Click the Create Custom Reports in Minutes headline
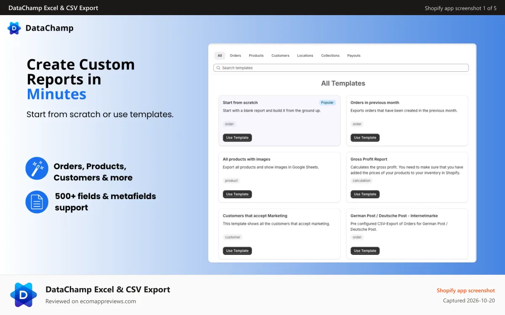The width and height of the screenshot is (505, 315). click(x=81, y=79)
